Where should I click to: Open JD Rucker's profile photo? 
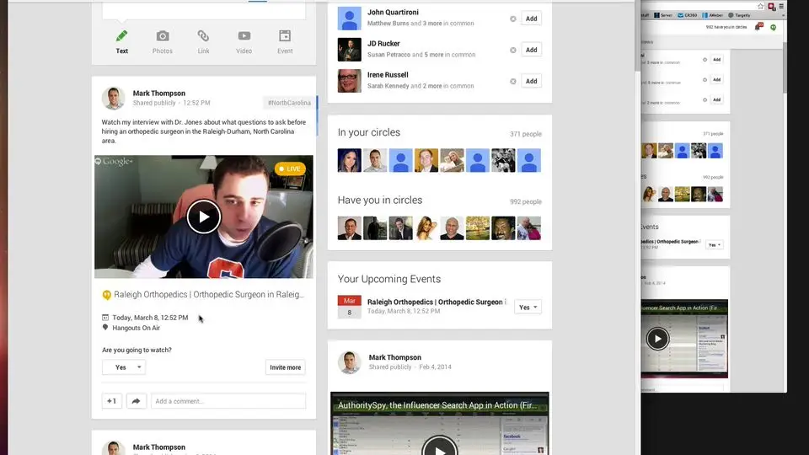[x=349, y=50]
